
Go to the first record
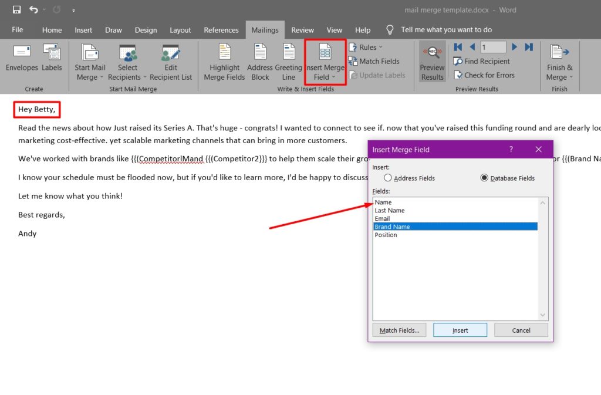[458, 47]
